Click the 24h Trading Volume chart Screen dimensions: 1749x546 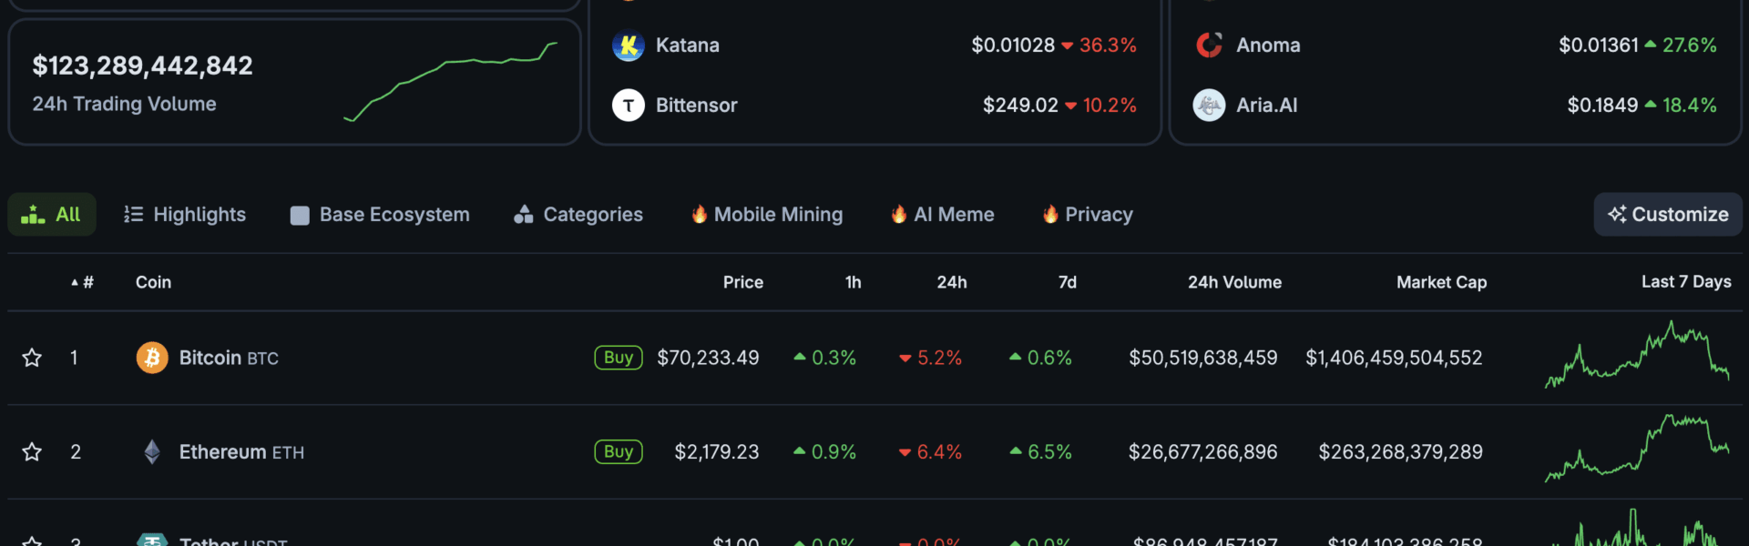(451, 82)
